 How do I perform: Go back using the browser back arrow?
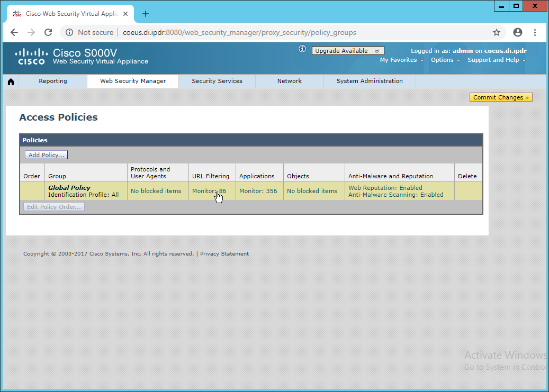(x=14, y=33)
